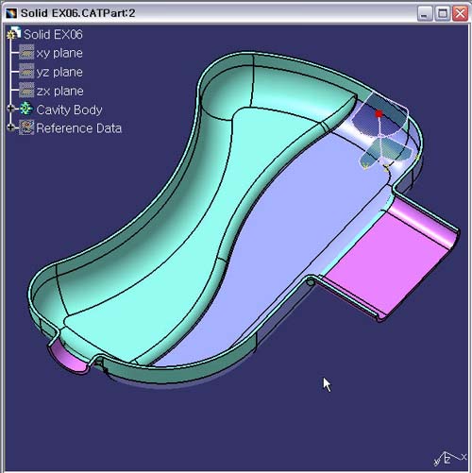The width and height of the screenshot is (472, 473).
Task: Click the xyz compass axis indicator
Action: (x=449, y=459)
